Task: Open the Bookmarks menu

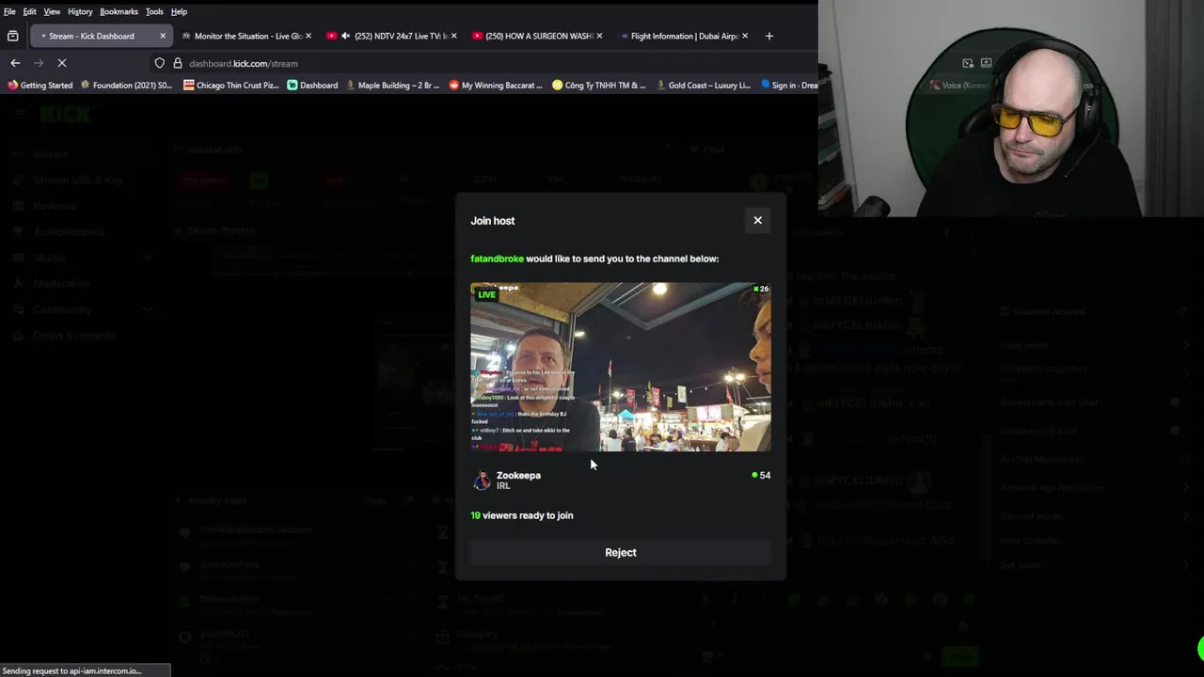Action: (x=119, y=11)
